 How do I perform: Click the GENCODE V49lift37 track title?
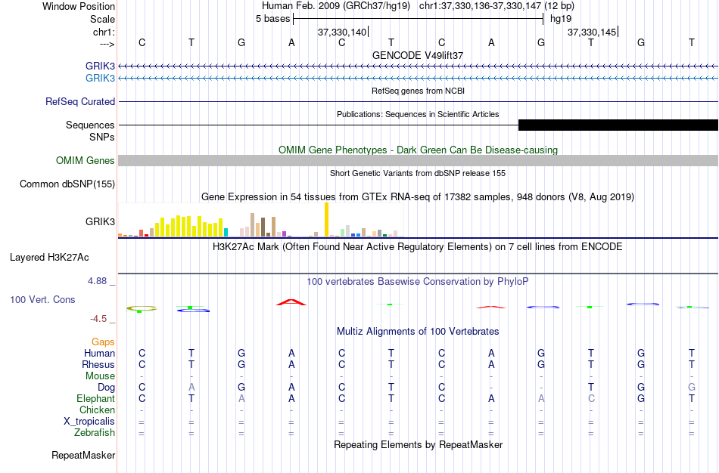click(418, 55)
